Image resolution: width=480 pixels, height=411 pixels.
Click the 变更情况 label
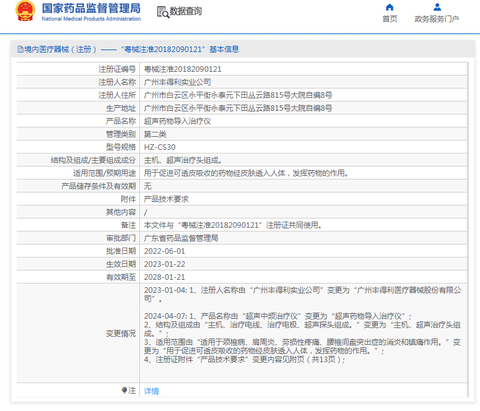[x=121, y=334]
